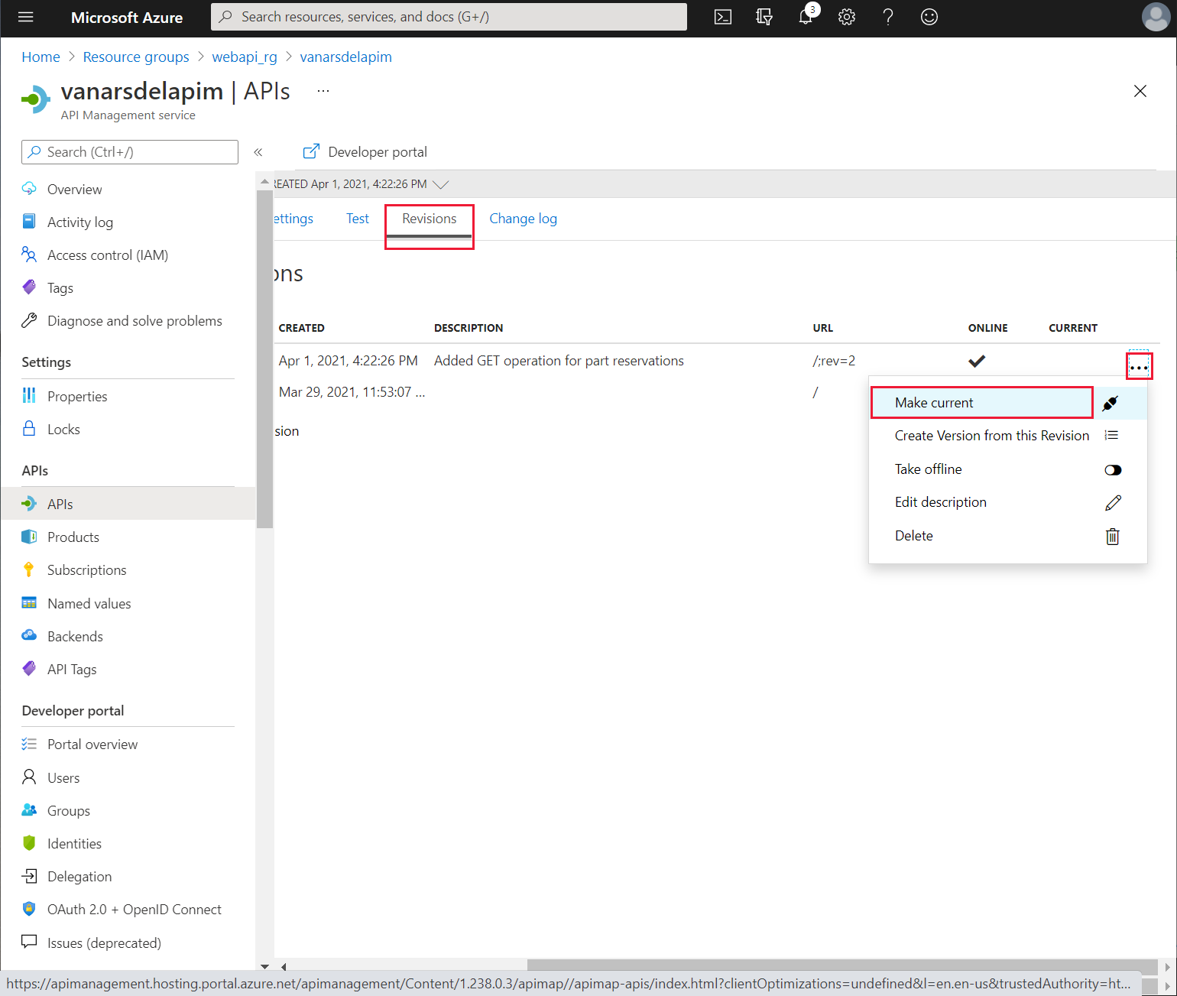1177x996 pixels.
Task: Click the 'Apr 1, 2021, 4:22:26 PM' row cell
Action: [x=348, y=361]
